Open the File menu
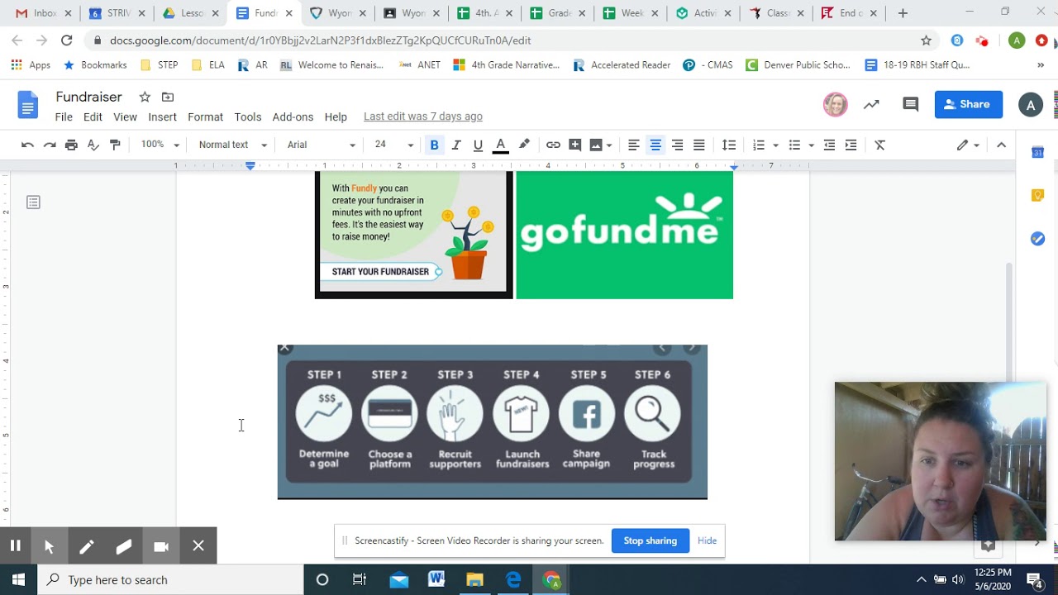This screenshot has width=1058, height=595. (x=64, y=117)
